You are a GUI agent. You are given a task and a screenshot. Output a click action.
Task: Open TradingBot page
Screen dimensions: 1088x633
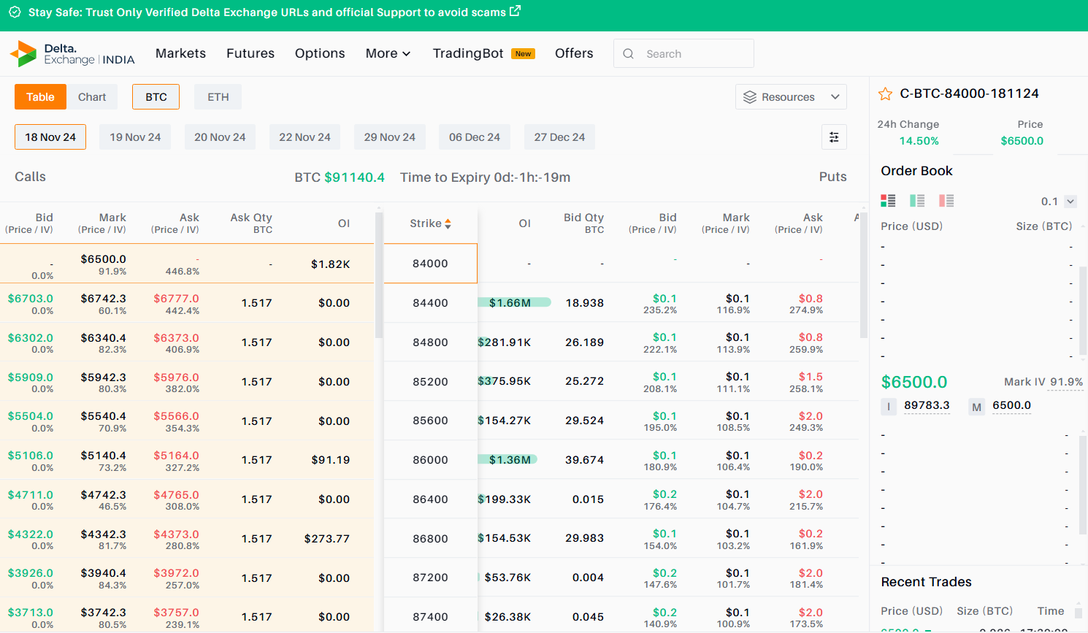[x=468, y=53]
